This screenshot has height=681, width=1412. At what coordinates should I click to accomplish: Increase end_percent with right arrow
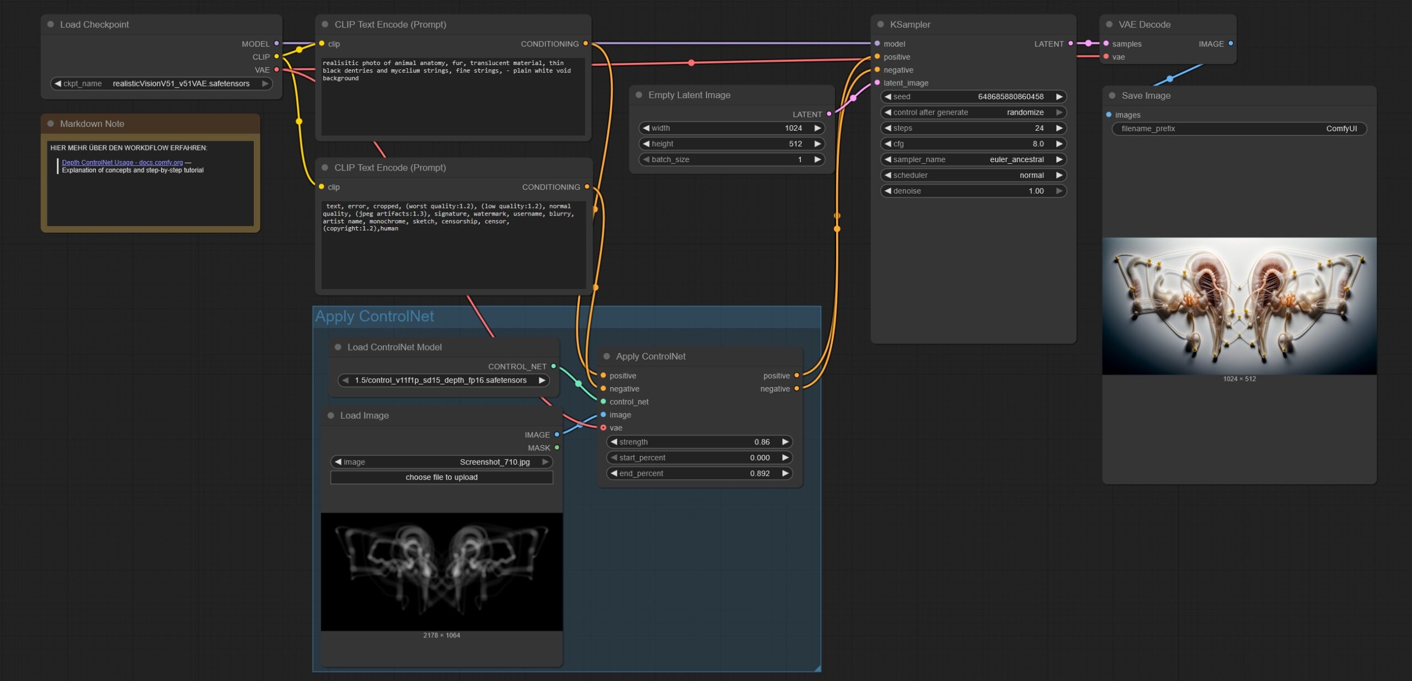(785, 473)
